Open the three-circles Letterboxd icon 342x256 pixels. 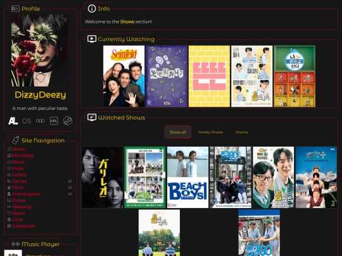(41, 121)
